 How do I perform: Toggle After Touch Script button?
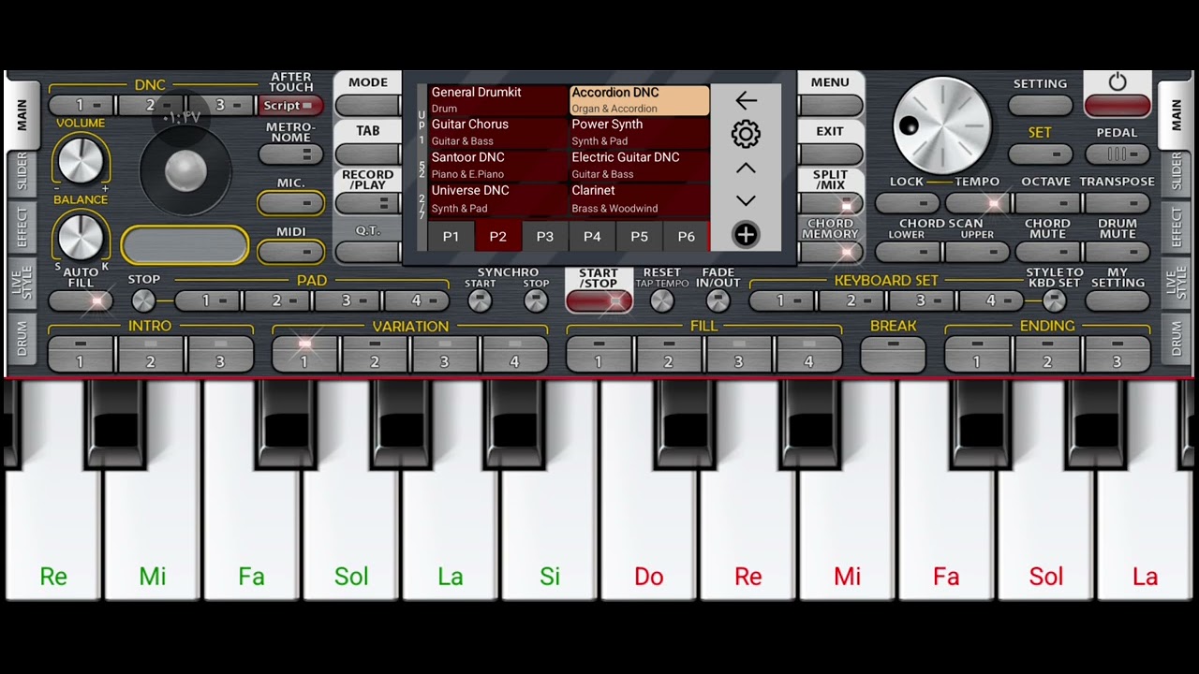[291, 106]
